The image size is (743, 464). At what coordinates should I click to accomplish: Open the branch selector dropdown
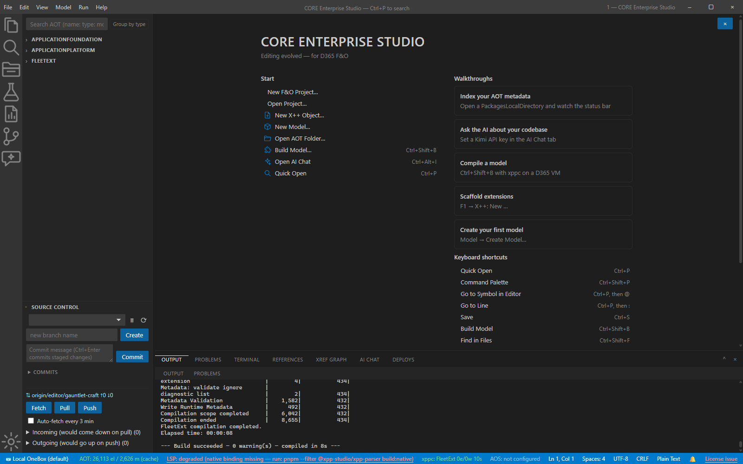pos(77,320)
